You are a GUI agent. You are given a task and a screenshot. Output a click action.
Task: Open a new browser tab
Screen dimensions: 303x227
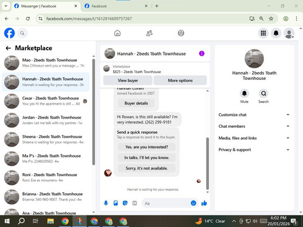pyautogui.click(x=157, y=6)
